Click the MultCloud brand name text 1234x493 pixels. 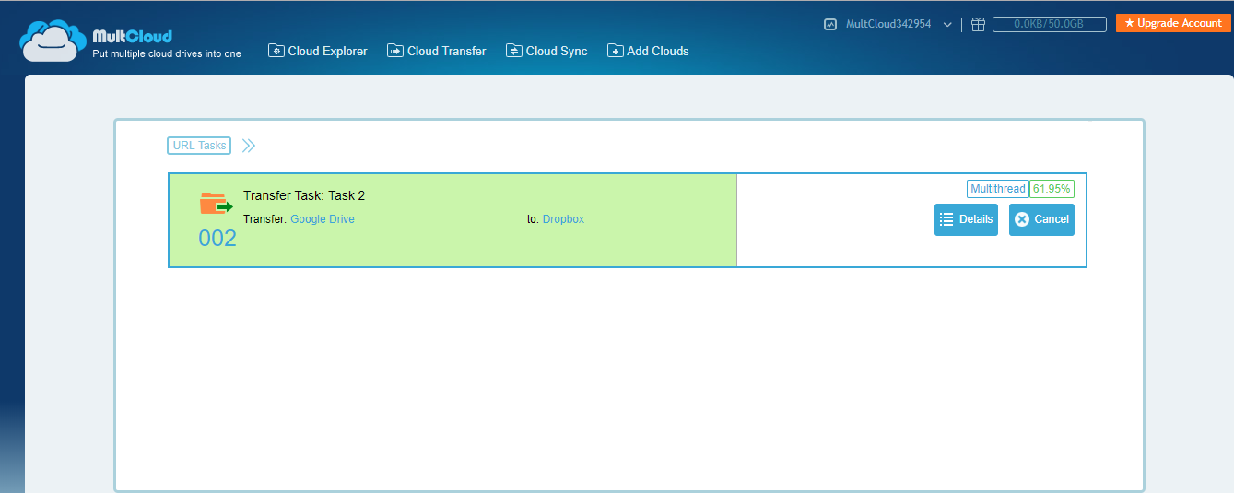133,37
